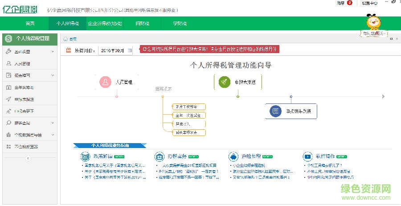
Task: Click the wrench icon in the sidebar
Action: [8, 51]
